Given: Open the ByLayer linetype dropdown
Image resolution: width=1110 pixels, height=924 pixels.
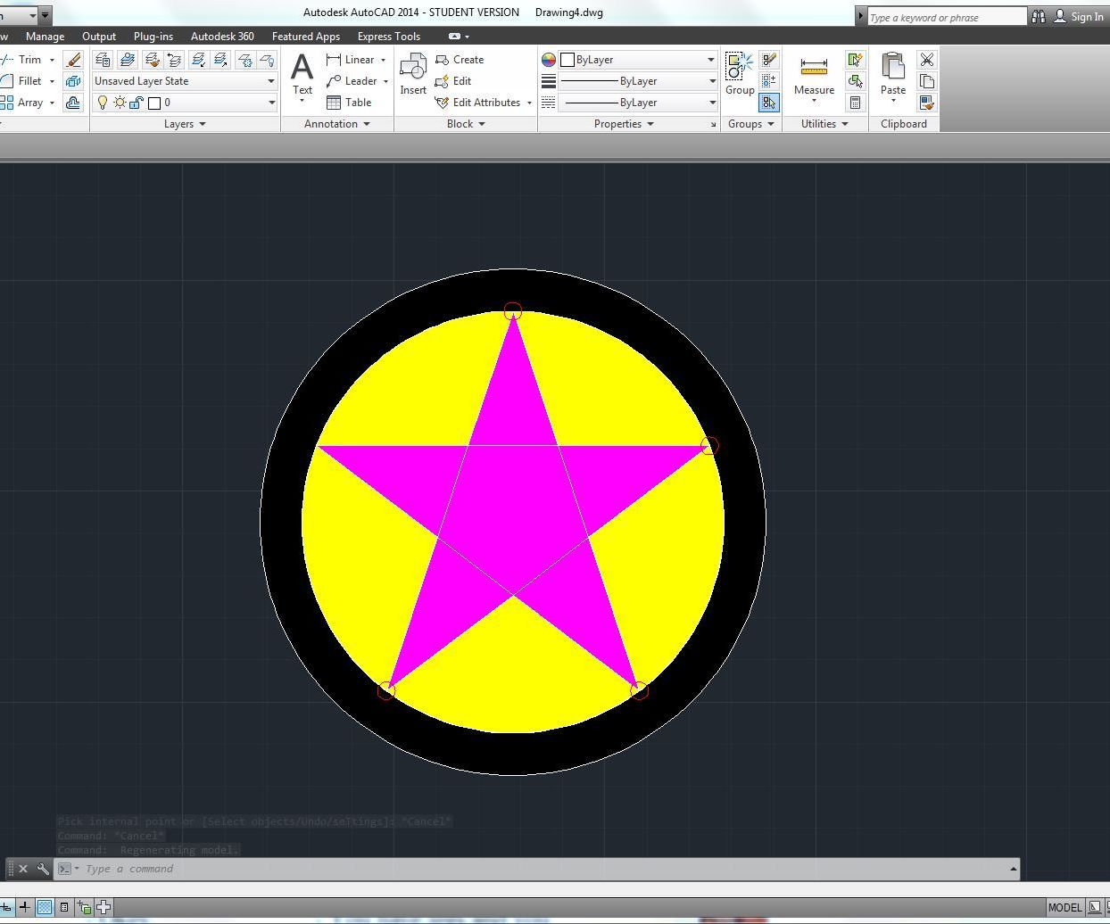Looking at the screenshot, I should click(x=638, y=103).
